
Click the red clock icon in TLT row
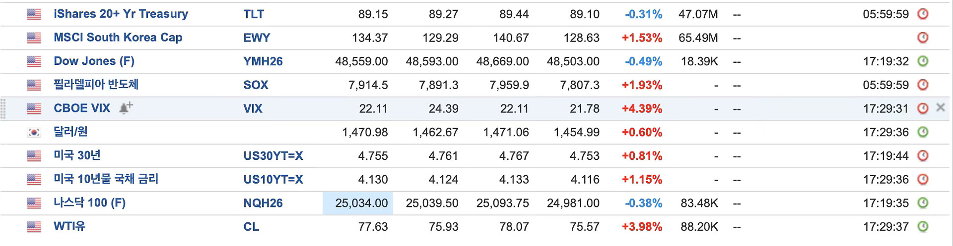[923, 14]
